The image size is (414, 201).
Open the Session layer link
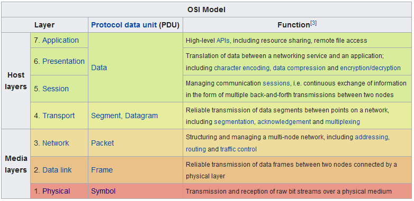[x=56, y=89]
